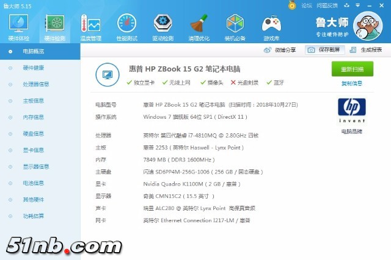The height and width of the screenshot is (260, 391).
Task: Go to 电池信息 in the sidebar
Action: tap(33, 183)
